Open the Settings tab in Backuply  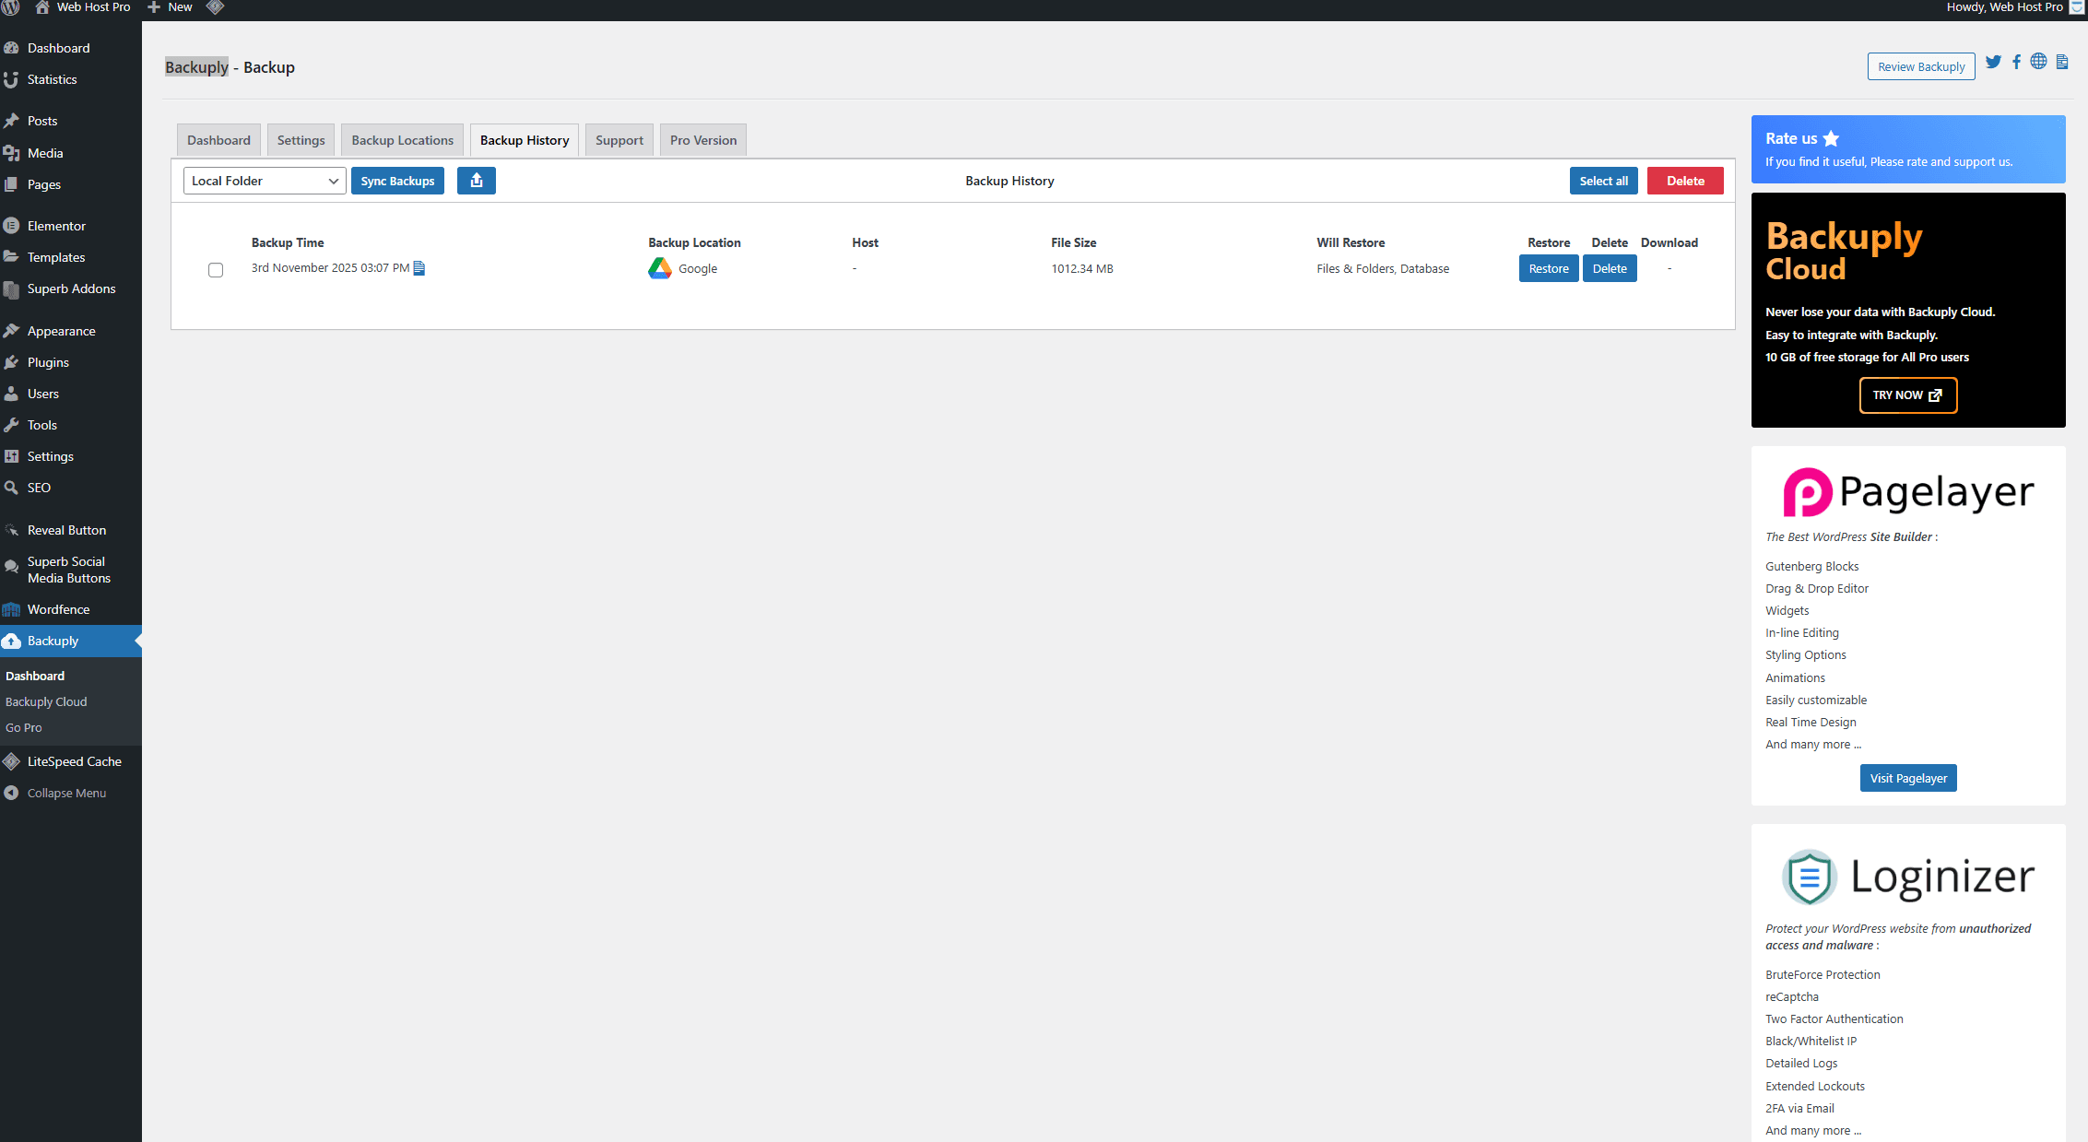301,140
